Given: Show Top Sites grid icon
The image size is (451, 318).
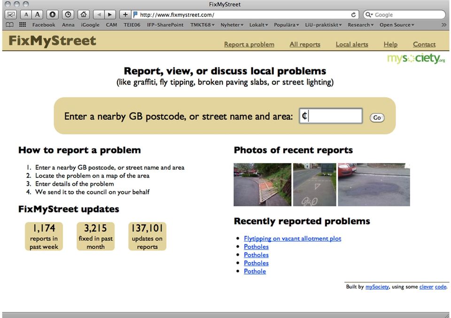Looking at the screenshot, I should [23, 25].
